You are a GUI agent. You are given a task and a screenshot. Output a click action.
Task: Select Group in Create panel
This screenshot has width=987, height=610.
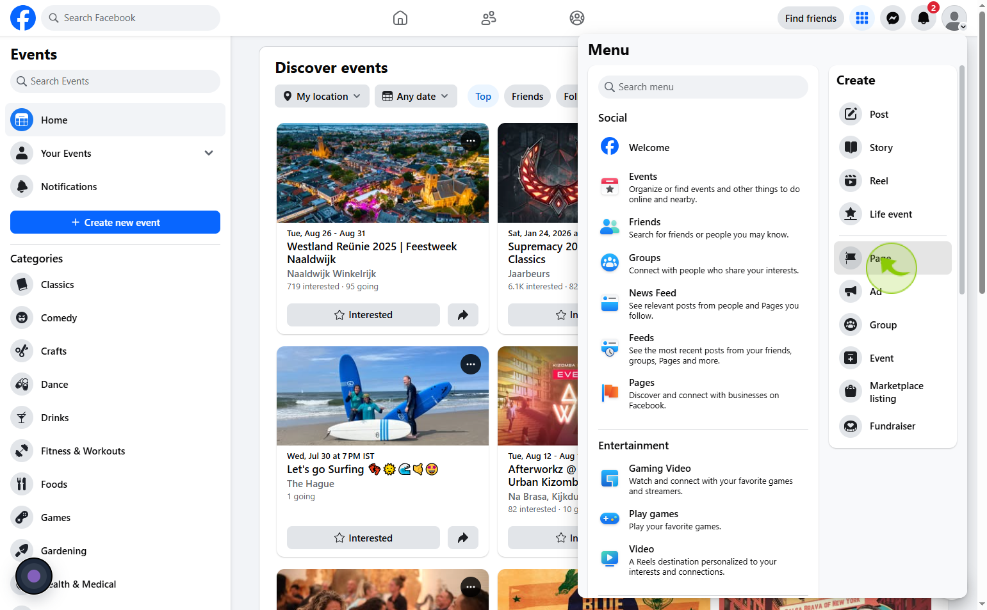[x=893, y=325]
